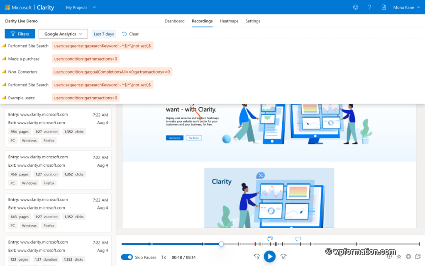Change the 1x playback speed

coord(164,257)
